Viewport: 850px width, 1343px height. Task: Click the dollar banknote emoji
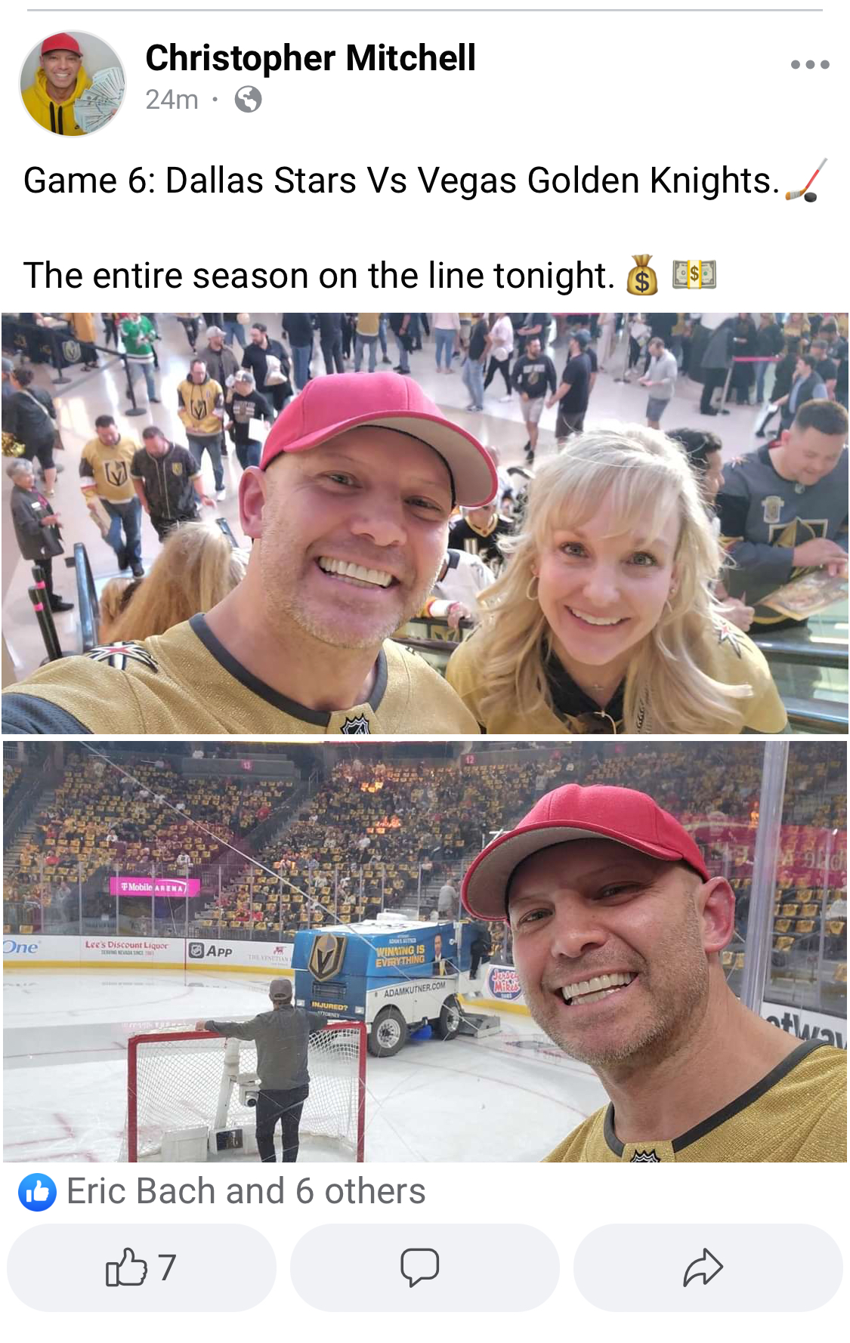click(x=694, y=275)
